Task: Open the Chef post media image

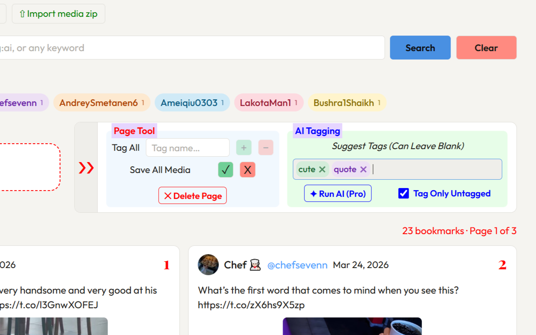Action: pyautogui.click(x=352, y=326)
